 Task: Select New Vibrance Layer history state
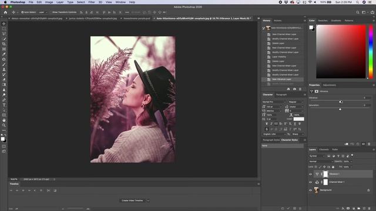tap(283, 79)
